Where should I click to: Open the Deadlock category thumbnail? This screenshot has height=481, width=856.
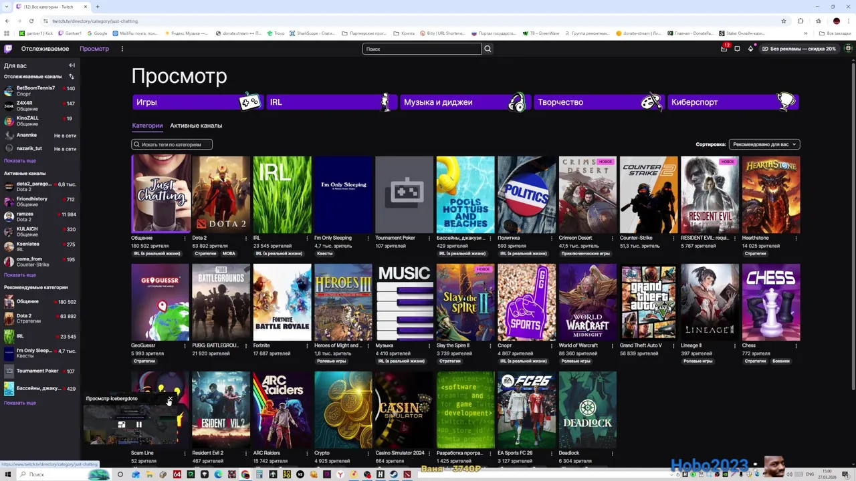click(x=588, y=410)
